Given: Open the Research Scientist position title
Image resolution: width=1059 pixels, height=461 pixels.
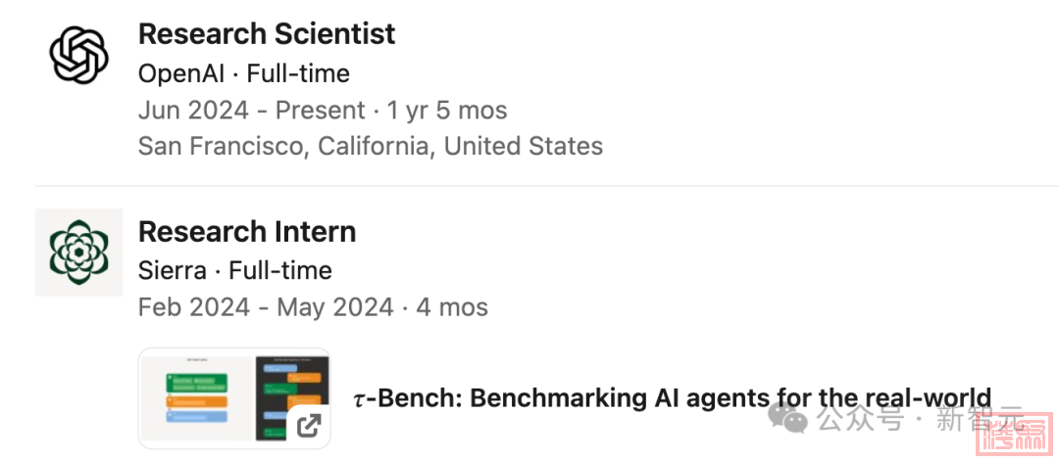Looking at the screenshot, I should tap(267, 33).
